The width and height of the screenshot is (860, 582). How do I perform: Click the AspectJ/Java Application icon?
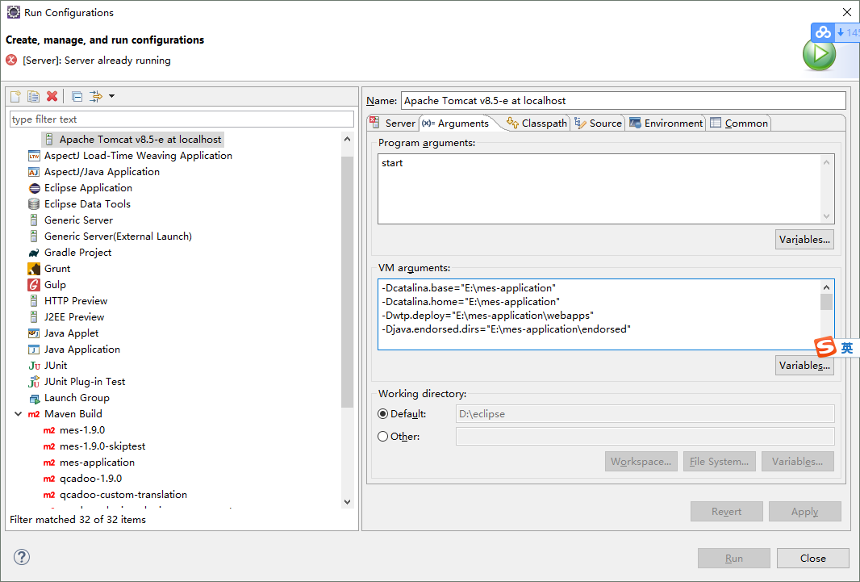click(x=34, y=172)
